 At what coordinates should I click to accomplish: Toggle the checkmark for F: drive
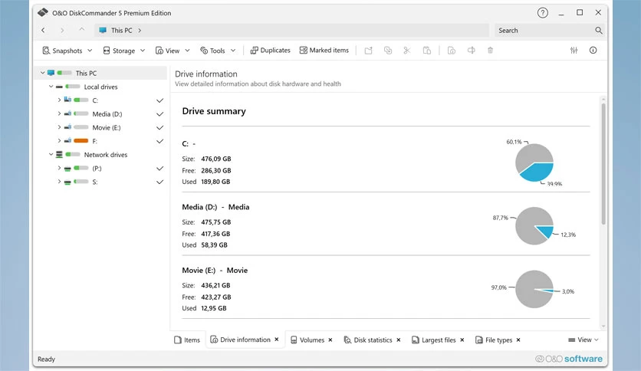point(159,141)
